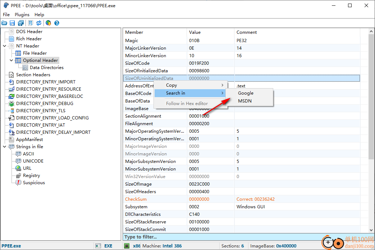Image resolution: width=375 pixels, height=250 pixels.
Task: Click the blue question mark help icon
Action: tap(57, 23)
